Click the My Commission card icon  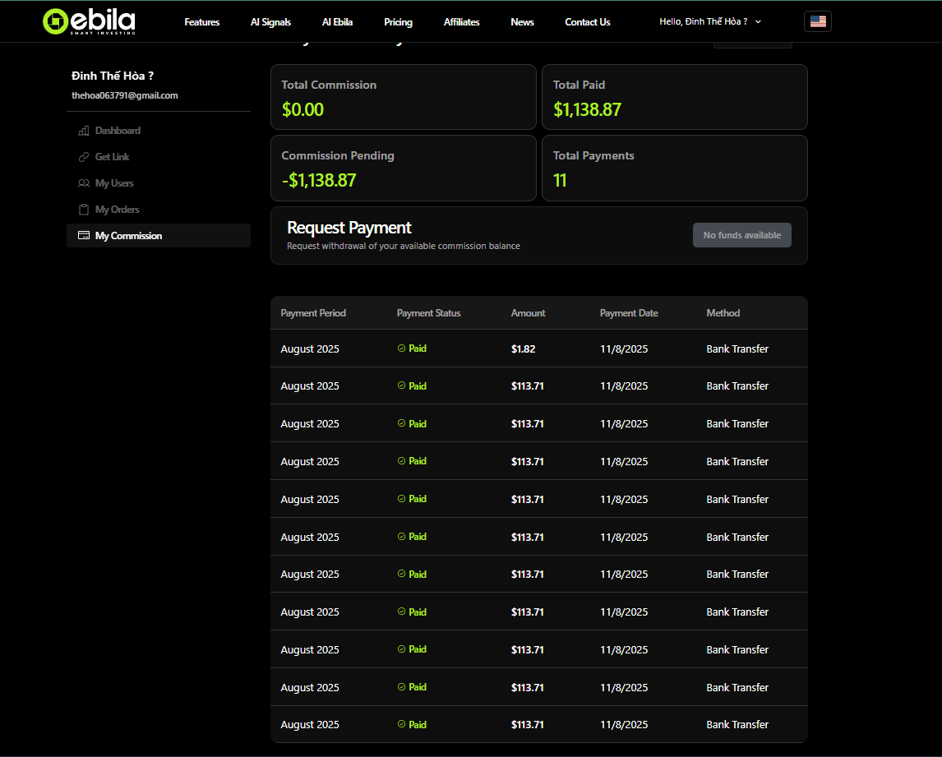click(x=84, y=236)
